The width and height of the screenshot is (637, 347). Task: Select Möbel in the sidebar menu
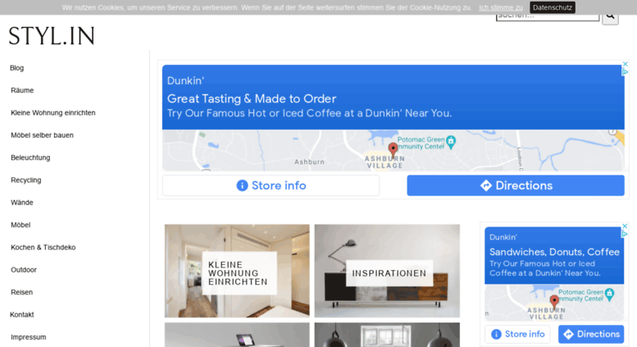tap(20, 225)
